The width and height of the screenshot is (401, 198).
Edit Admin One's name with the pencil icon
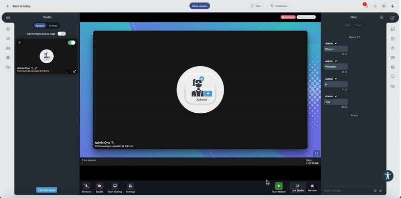pos(36,68)
